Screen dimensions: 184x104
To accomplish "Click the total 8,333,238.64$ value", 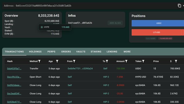I will point(49,15).
